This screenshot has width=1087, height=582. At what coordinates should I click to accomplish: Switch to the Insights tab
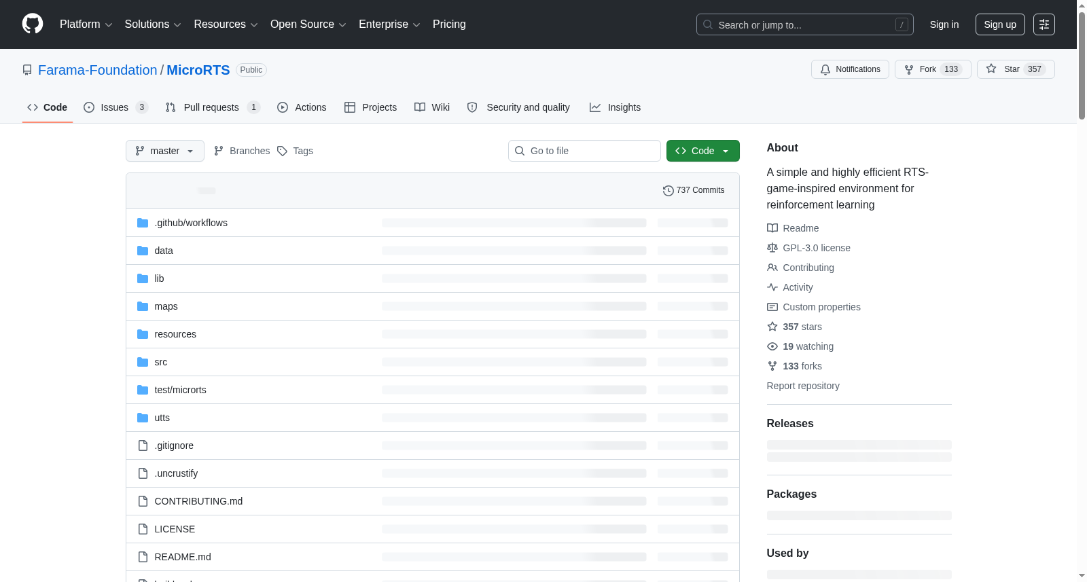[615, 107]
